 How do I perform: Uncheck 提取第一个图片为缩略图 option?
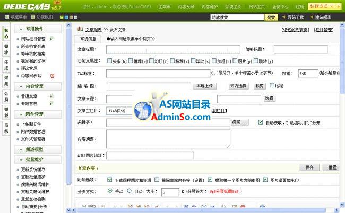click(x=210, y=180)
